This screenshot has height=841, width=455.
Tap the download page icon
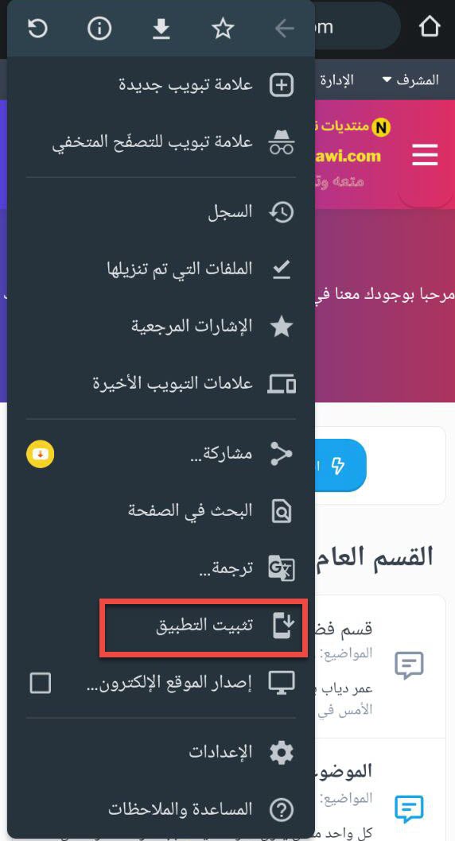161,29
